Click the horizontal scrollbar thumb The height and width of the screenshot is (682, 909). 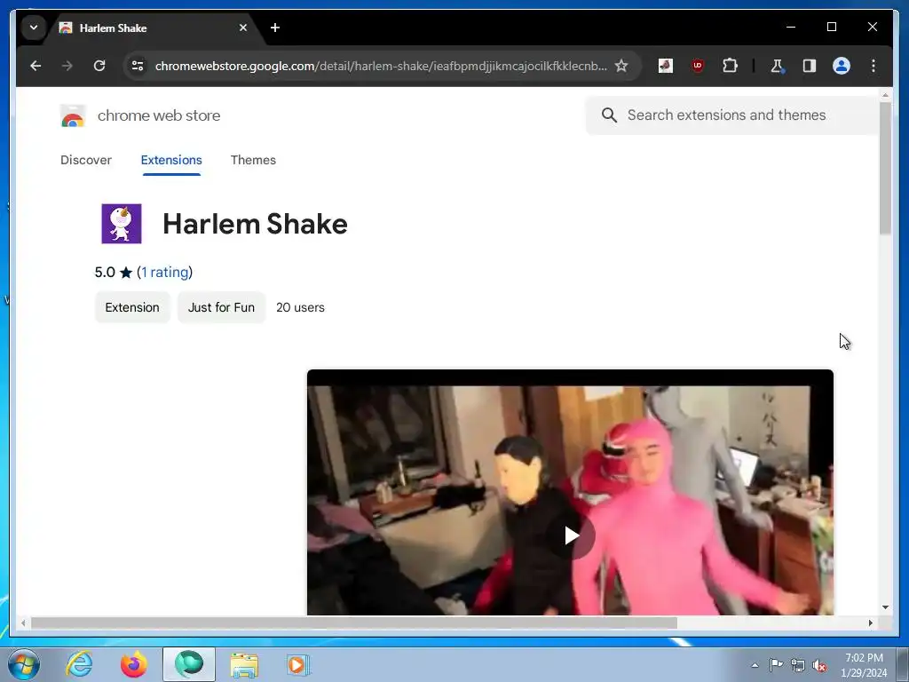pos(353,623)
